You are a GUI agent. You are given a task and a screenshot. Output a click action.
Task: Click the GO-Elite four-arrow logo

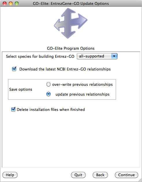[71, 23]
